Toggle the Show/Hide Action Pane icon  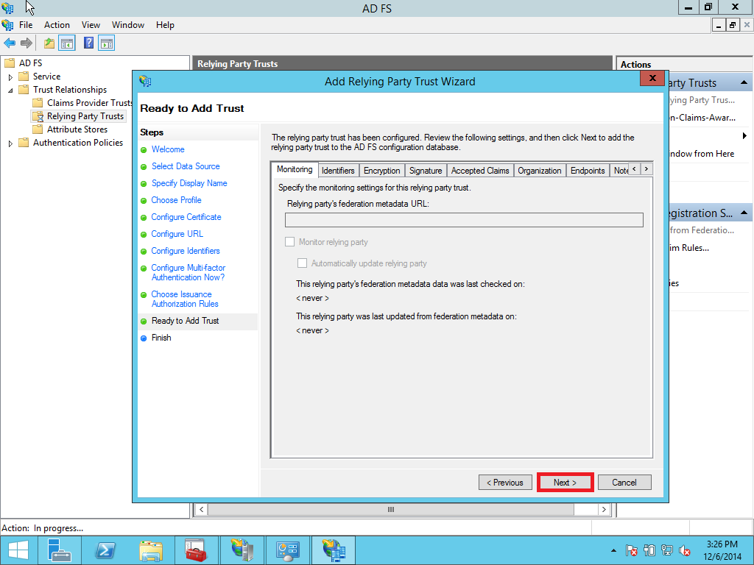click(x=107, y=43)
